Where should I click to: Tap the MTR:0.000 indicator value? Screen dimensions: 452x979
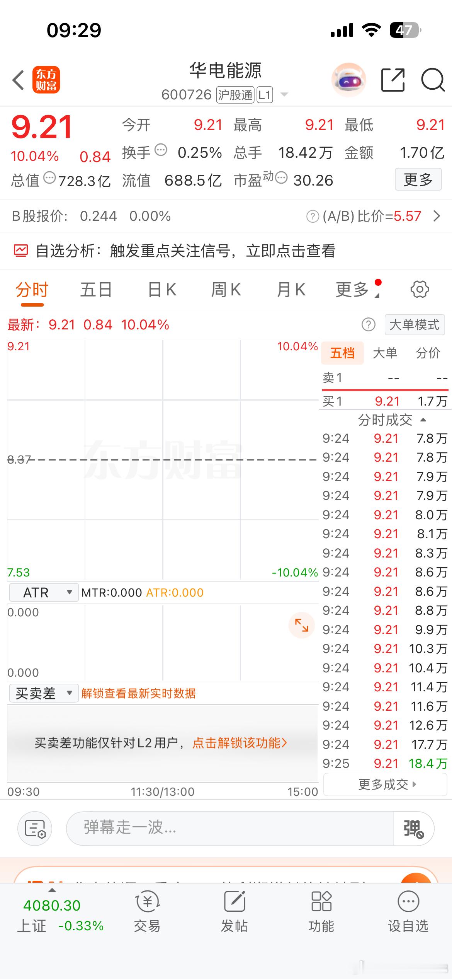112,592
